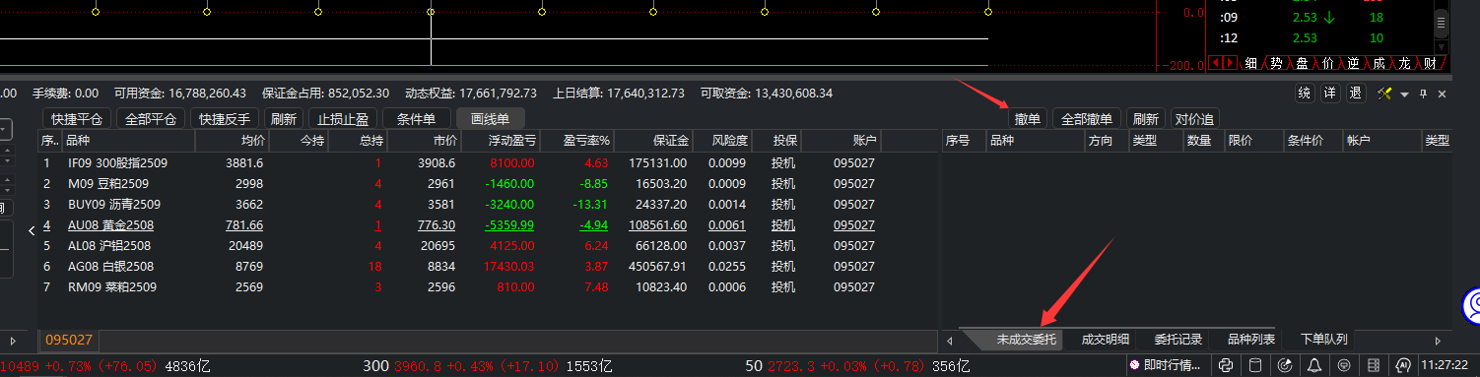
Task: Click the 撤单 cancel order button
Action: pyautogui.click(x=1028, y=118)
